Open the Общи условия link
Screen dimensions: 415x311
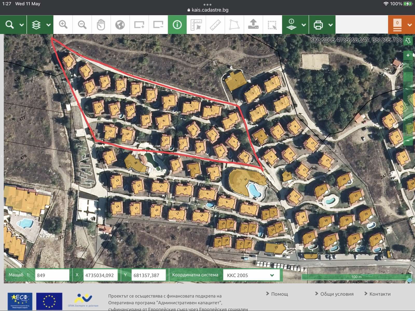click(x=337, y=294)
